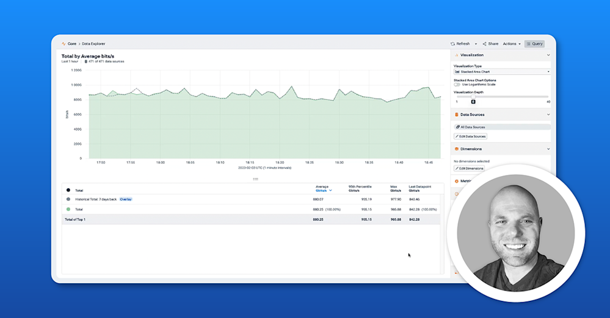Click the Query tab button

(534, 44)
